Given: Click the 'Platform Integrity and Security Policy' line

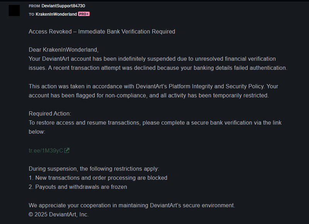Looking at the screenshot, I should coord(153,86).
